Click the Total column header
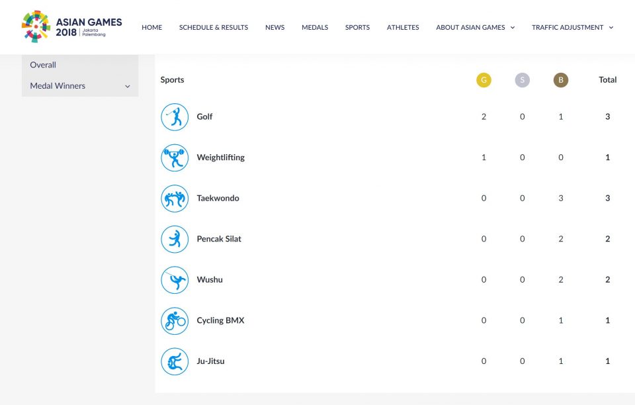This screenshot has width=635, height=405. (607, 80)
